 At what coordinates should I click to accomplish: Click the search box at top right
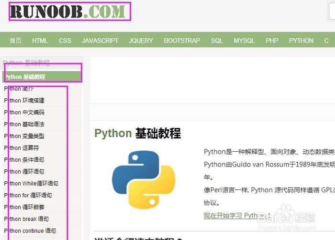332,11
